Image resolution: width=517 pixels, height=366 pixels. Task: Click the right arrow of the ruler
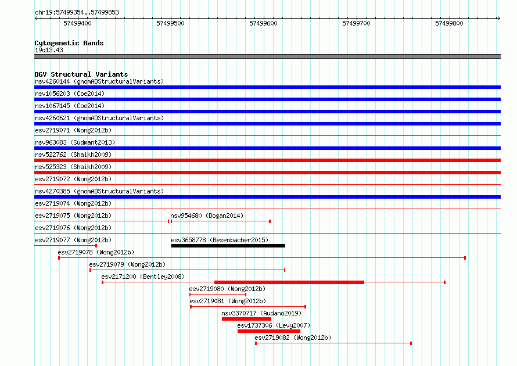coord(498,19)
